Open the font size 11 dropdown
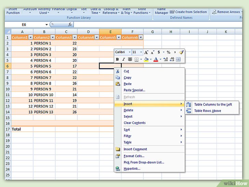The height and width of the screenshot is (187, 249). pos(141,52)
